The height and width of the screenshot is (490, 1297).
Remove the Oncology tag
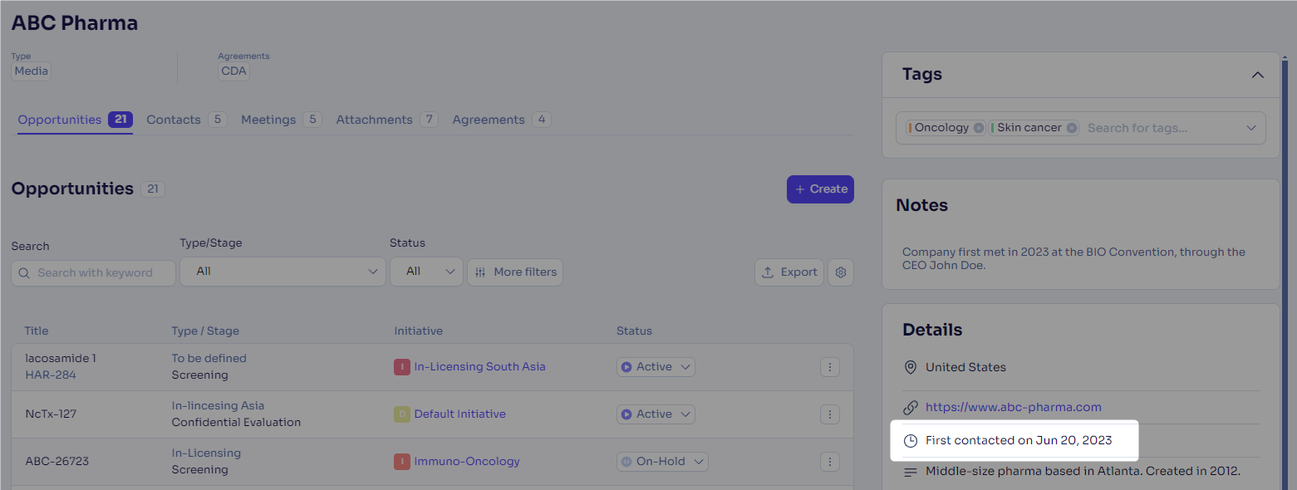click(x=979, y=128)
